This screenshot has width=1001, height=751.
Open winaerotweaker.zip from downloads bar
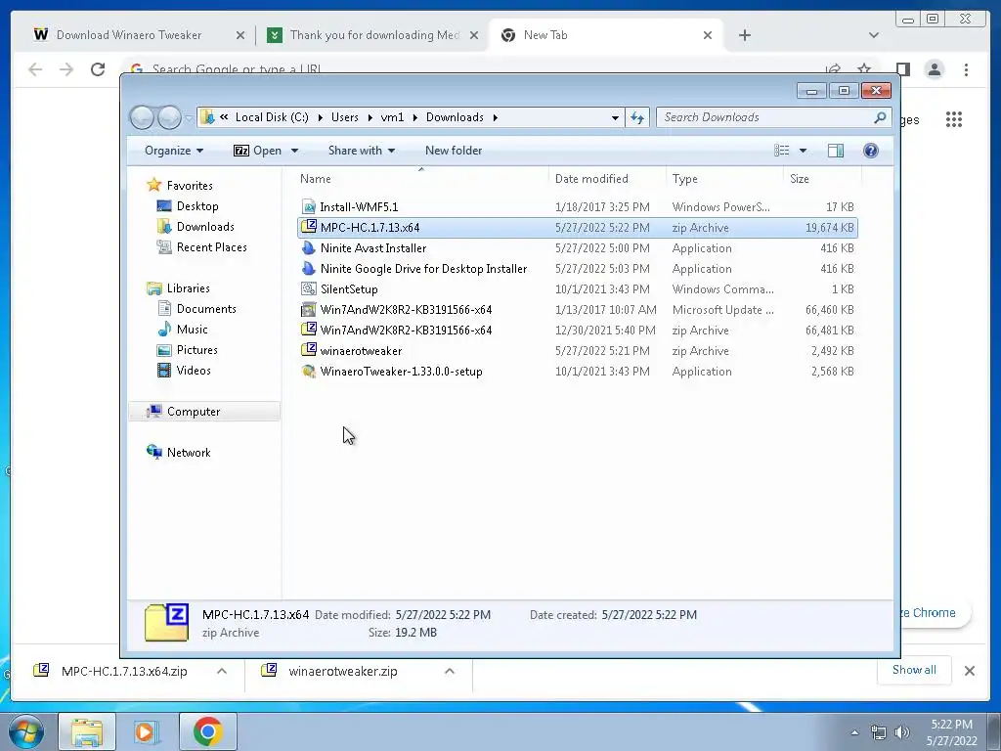(343, 671)
